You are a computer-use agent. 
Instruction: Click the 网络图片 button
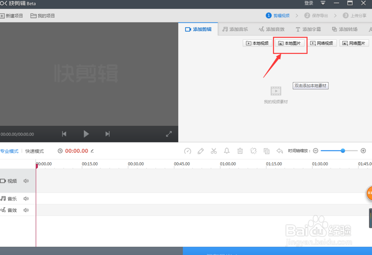click(354, 43)
